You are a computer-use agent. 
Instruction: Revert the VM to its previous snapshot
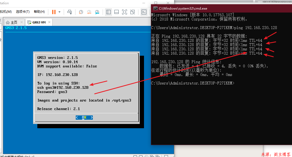coord(89,12)
